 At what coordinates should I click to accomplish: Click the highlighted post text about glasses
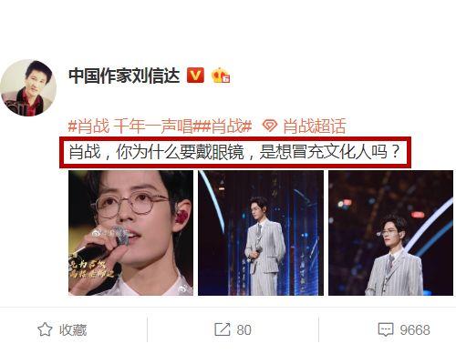tap(235, 152)
